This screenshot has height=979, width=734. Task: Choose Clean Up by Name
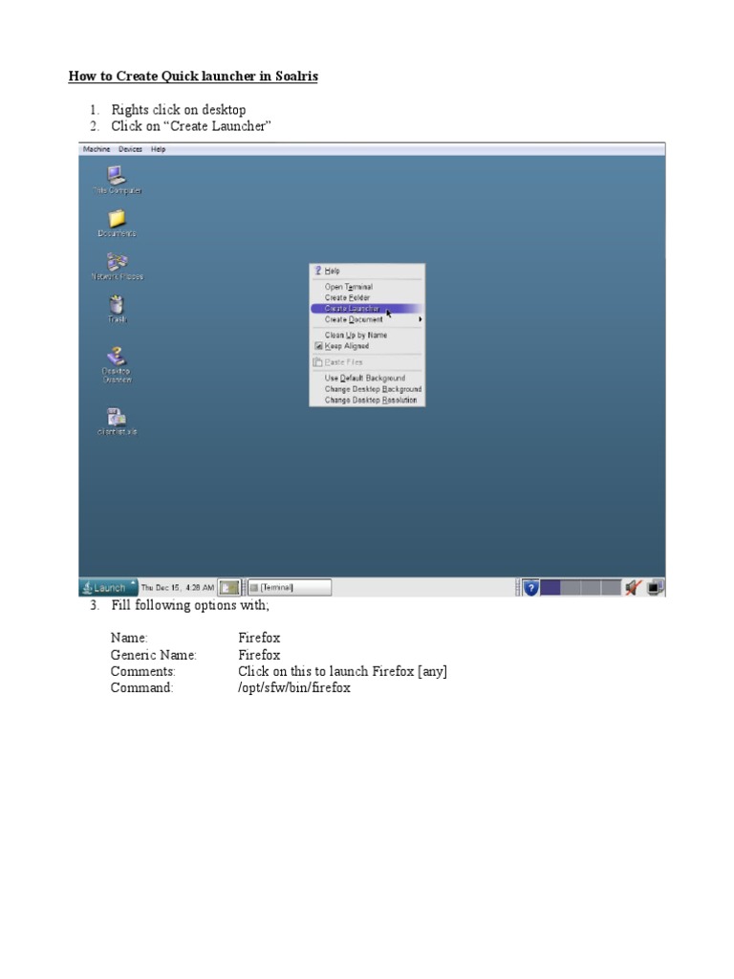(367, 336)
